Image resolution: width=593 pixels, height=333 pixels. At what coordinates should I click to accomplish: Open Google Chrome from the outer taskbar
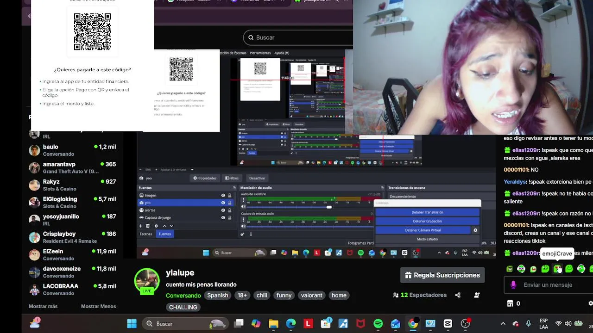pos(413,324)
